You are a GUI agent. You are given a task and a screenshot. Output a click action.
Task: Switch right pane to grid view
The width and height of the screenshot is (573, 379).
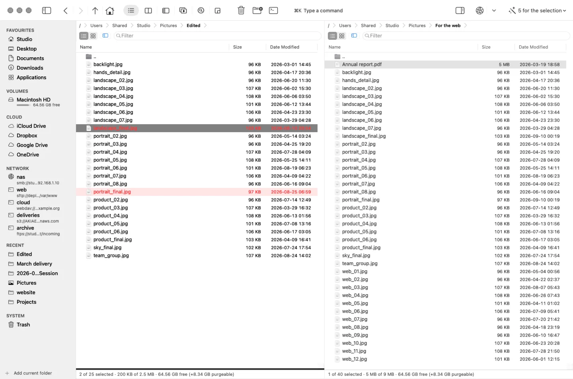[342, 36]
